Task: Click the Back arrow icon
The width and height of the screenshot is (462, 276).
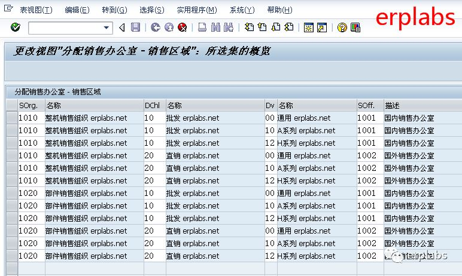Action: point(155,27)
